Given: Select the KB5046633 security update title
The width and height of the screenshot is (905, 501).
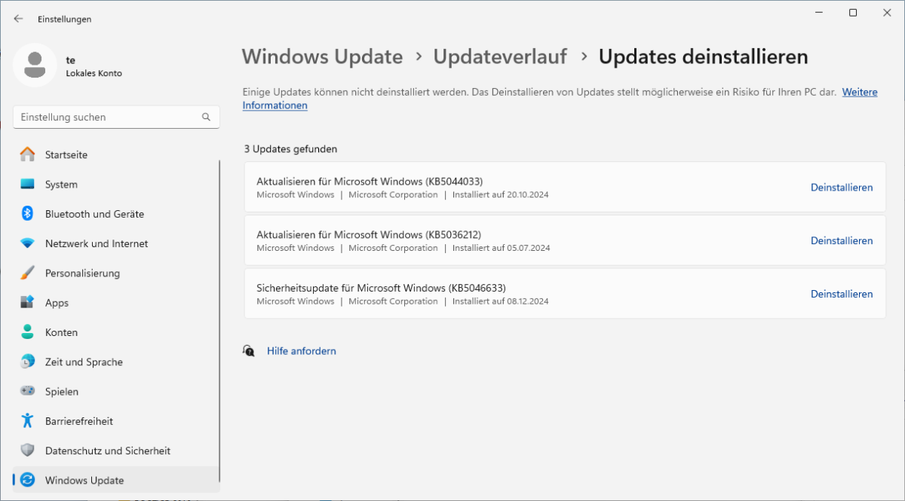Looking at the screenshot, I should (381, 288).
